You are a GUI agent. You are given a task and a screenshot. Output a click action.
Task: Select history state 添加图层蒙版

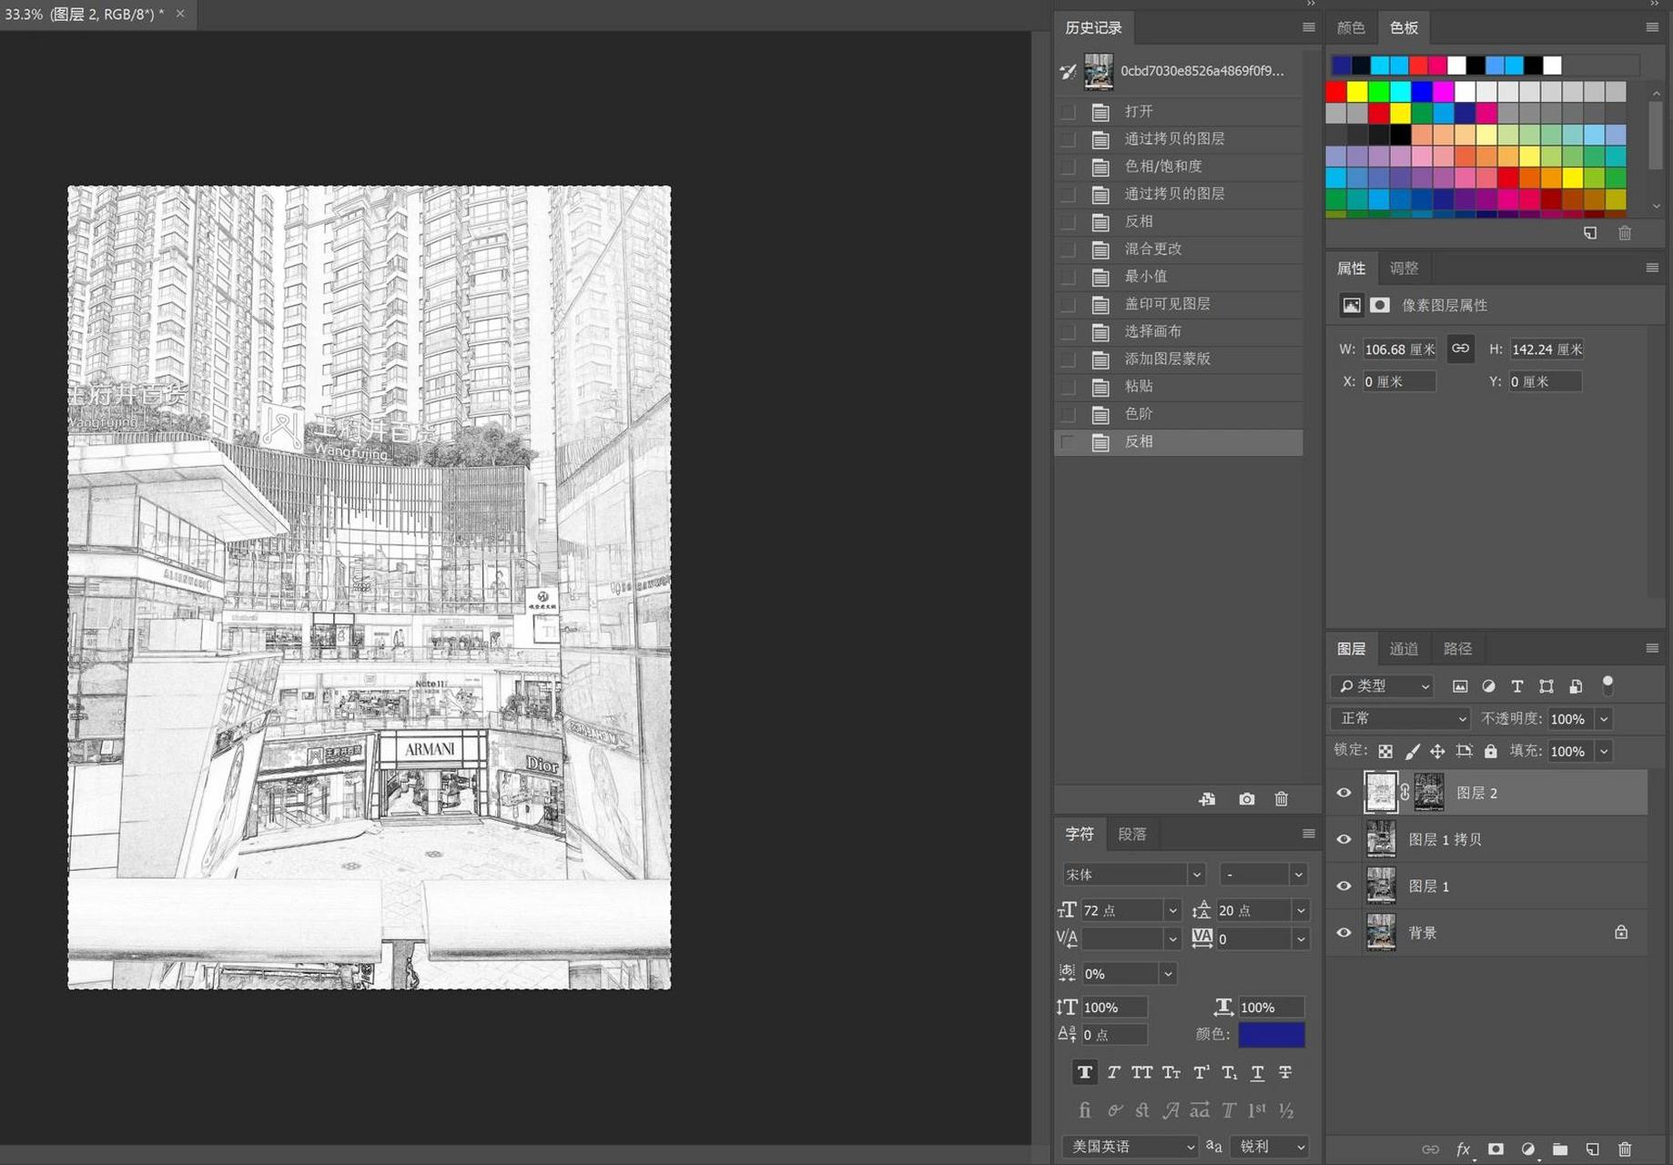pos(1179,359)
